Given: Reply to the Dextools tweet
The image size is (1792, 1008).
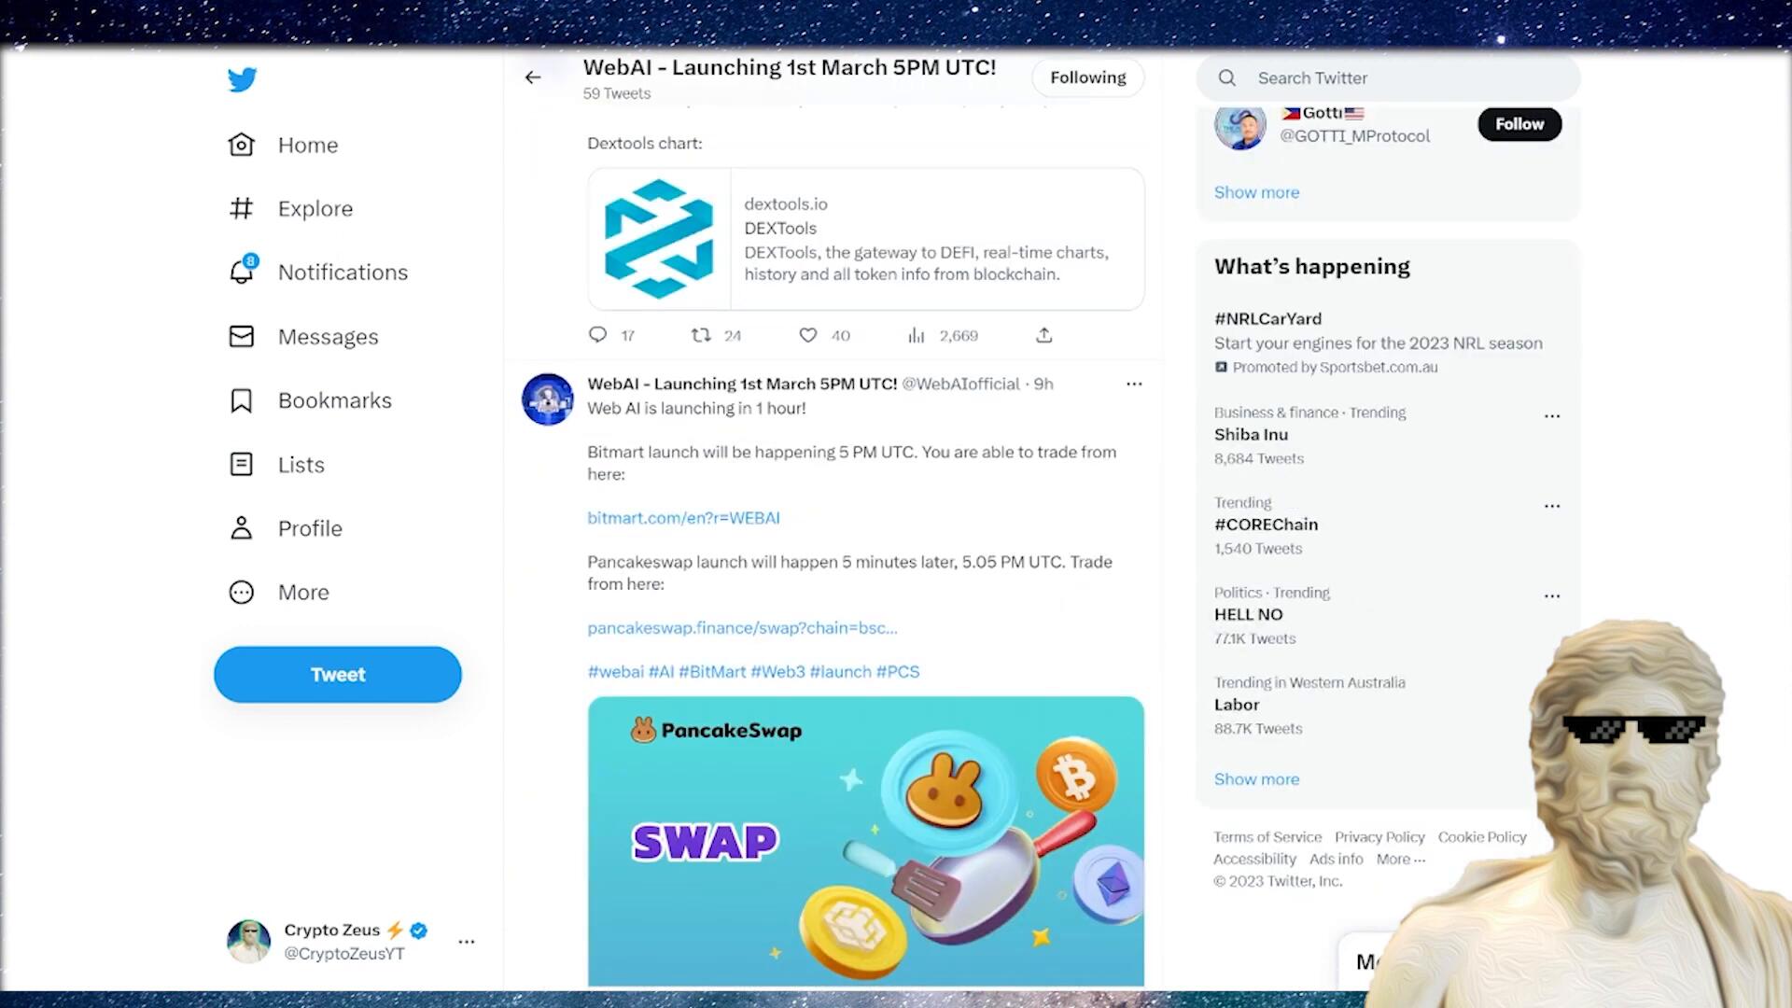Looking at the screenshot, I should [598, 335].
